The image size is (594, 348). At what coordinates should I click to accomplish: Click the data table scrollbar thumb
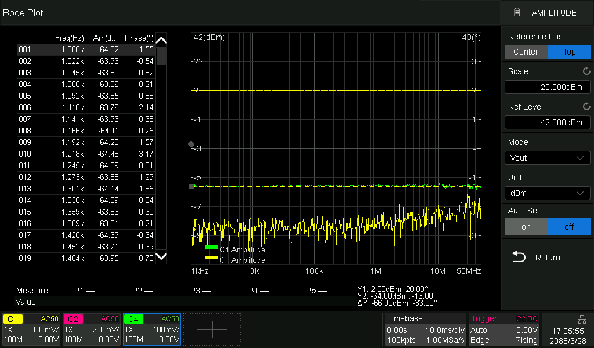[x=162, y=56]
